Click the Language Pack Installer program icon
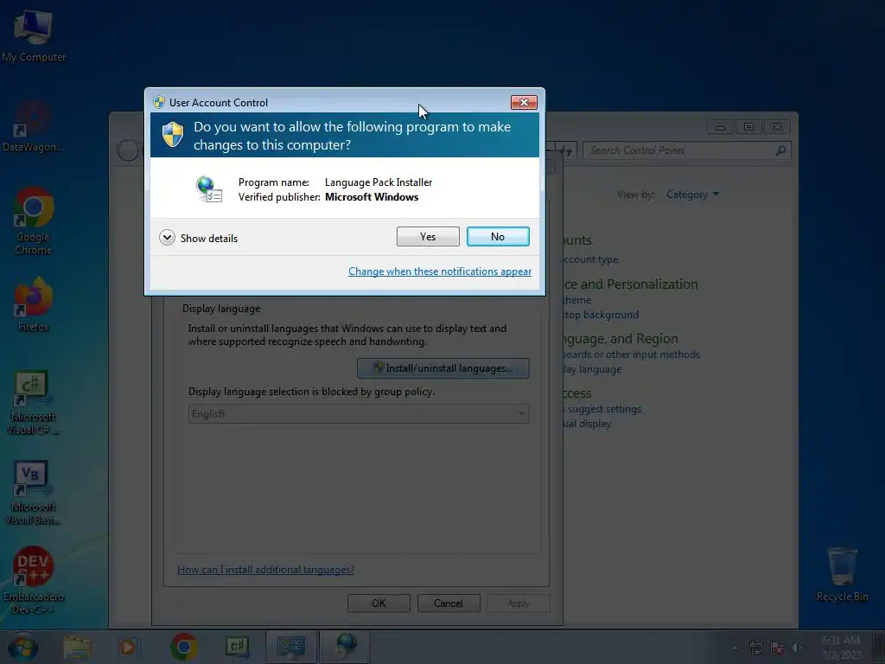The width and height of the screenshot is (885, 664). [x=209, y=189]
